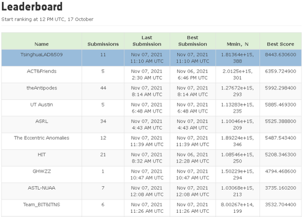The image size is (303, 217).
Task: Select theAntipodes submissions count 44
Action: [103, 88]
